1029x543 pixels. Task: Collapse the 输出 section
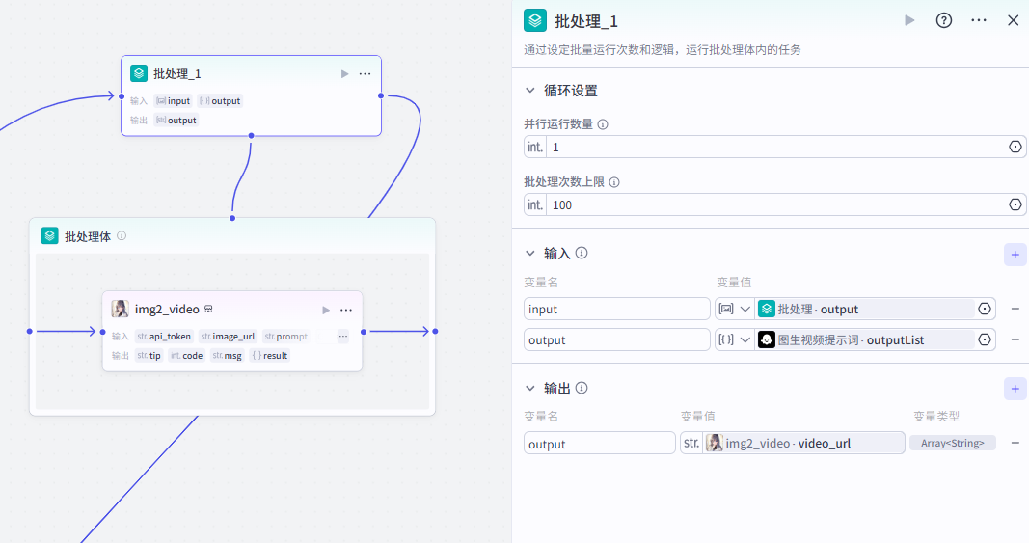tap(530, 388)
